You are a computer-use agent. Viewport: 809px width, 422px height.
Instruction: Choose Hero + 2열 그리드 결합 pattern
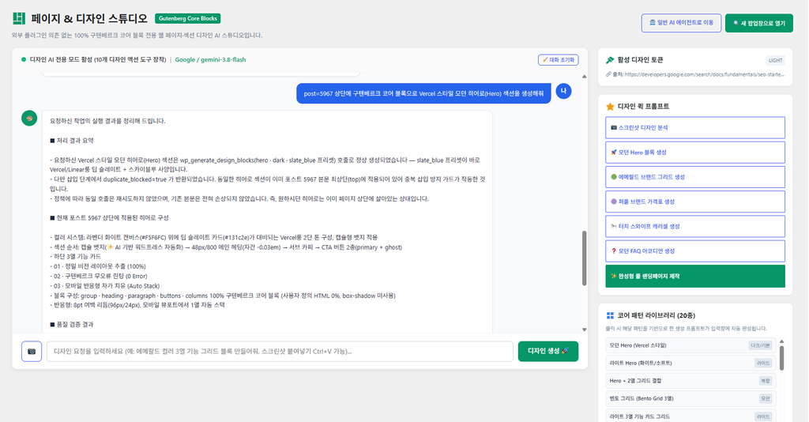pos(690,381)
